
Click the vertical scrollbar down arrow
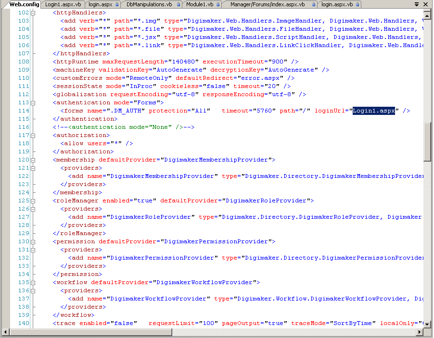pyautogui.click(x=427, y=324)
